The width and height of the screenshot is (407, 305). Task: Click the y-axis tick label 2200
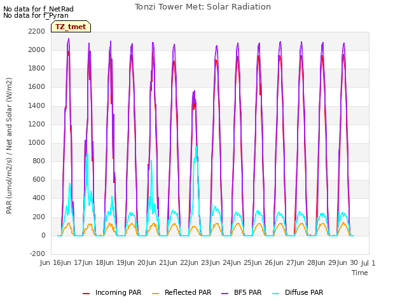coord(37,31)
